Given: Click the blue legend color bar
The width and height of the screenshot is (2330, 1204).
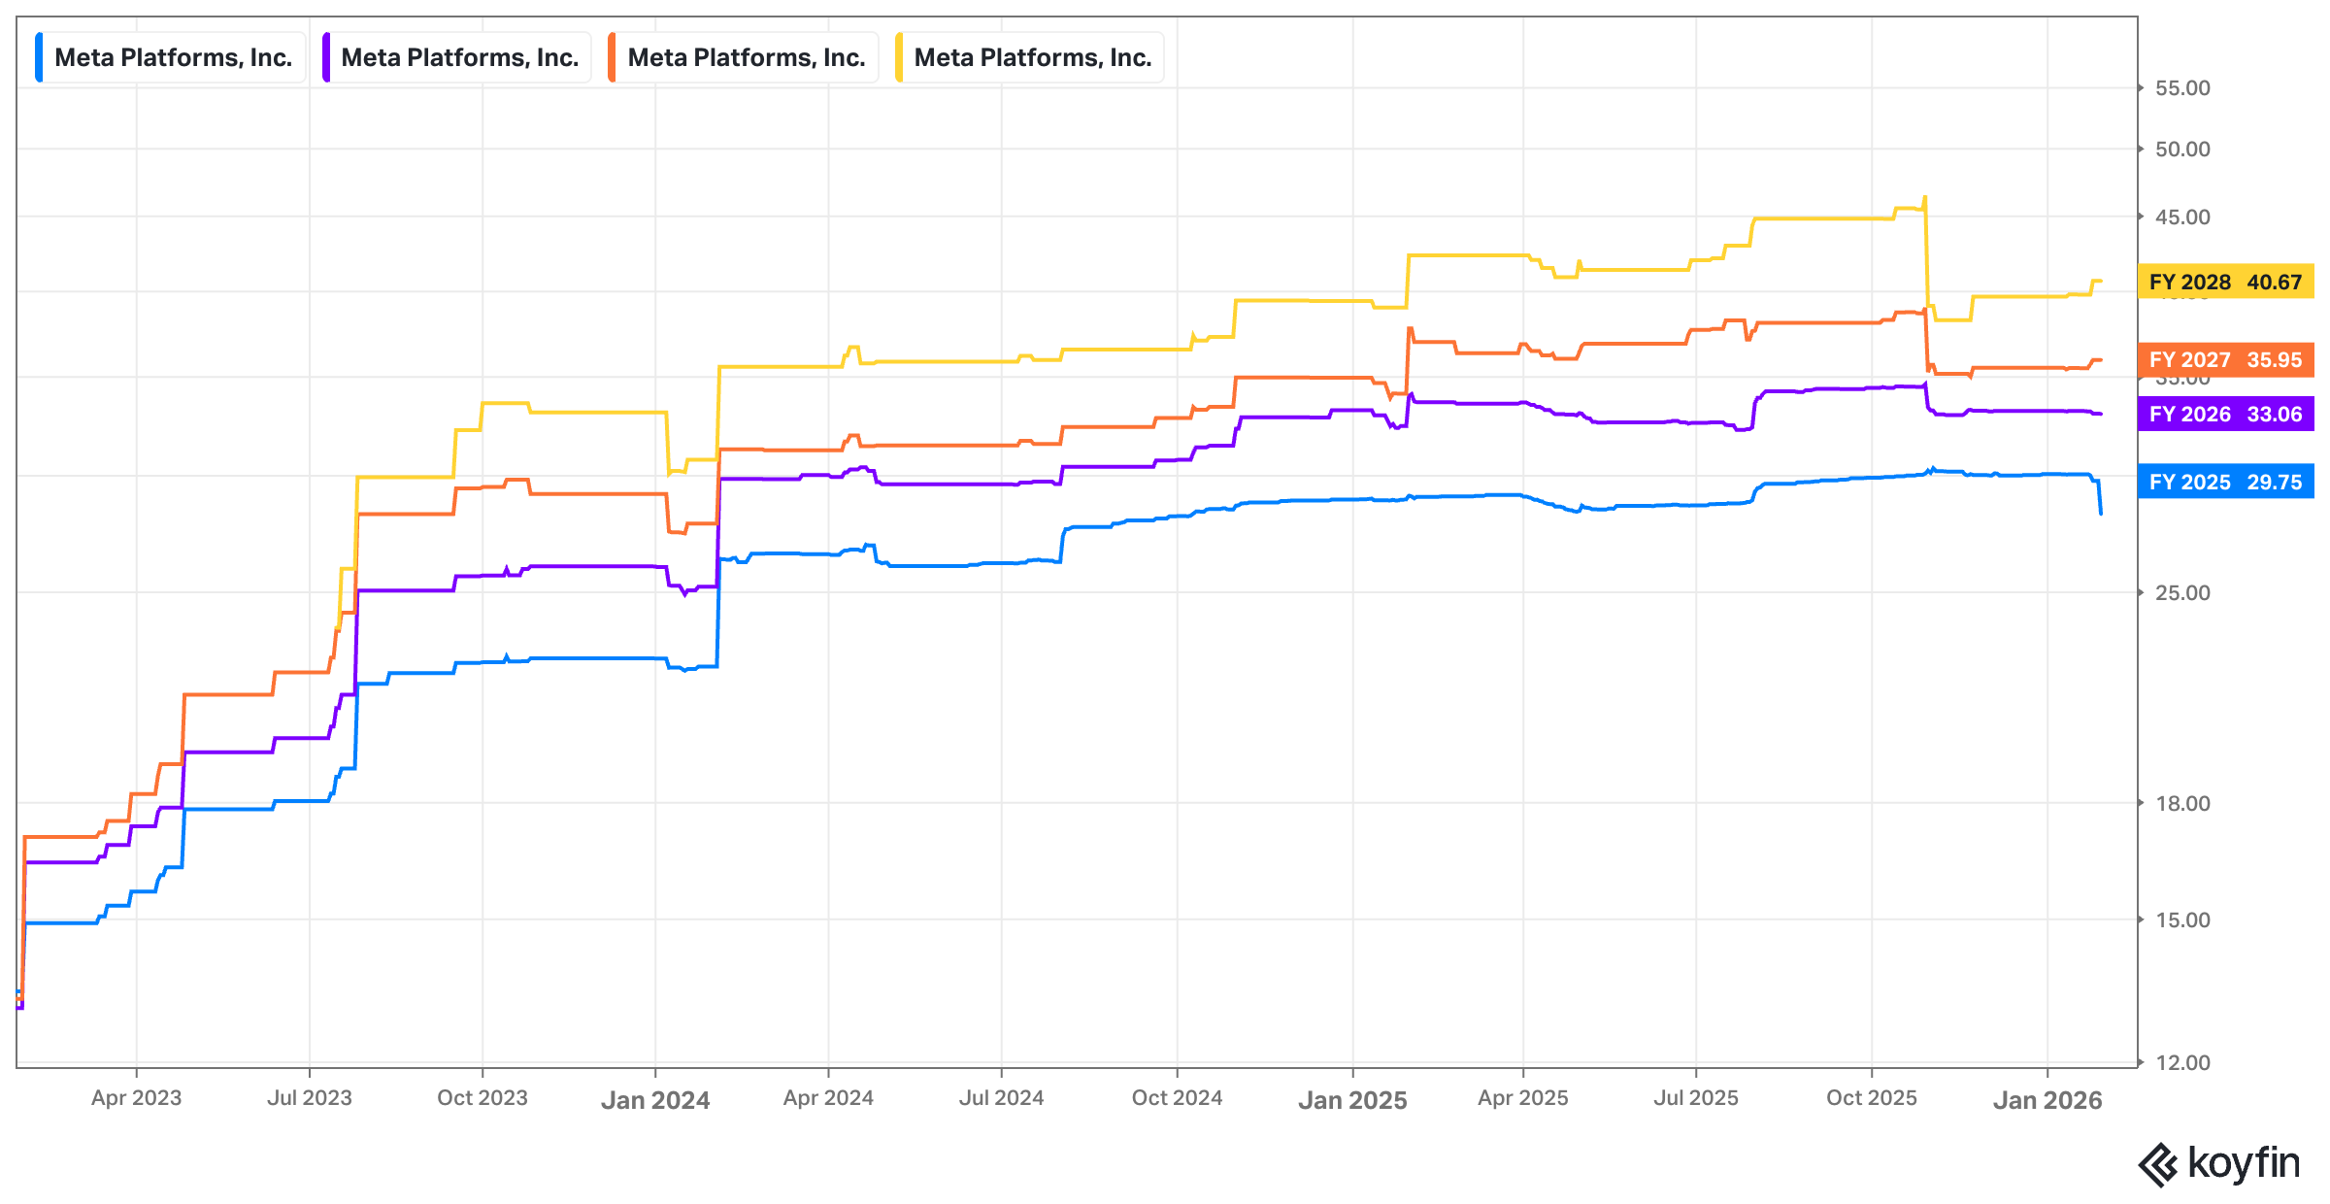Looking at the screenshot, I should pos(39,57).
